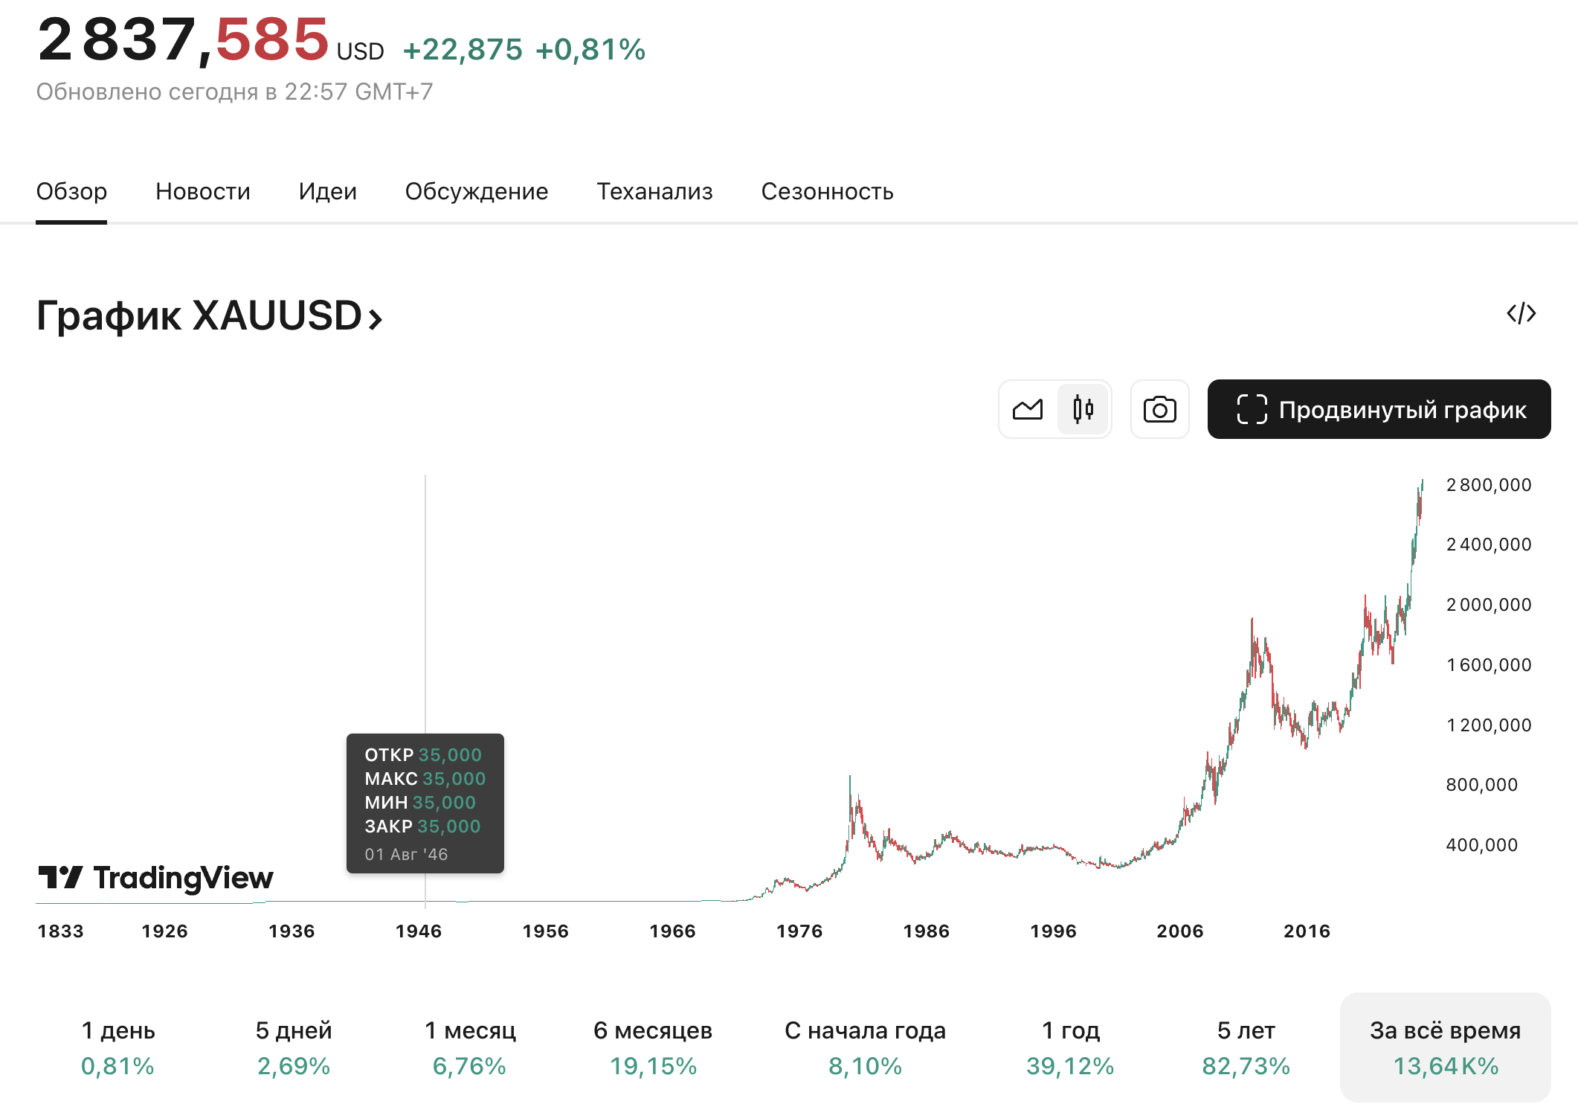Open the Теханализ tab
1578x1104 pixels.
(x=654, y=192)
